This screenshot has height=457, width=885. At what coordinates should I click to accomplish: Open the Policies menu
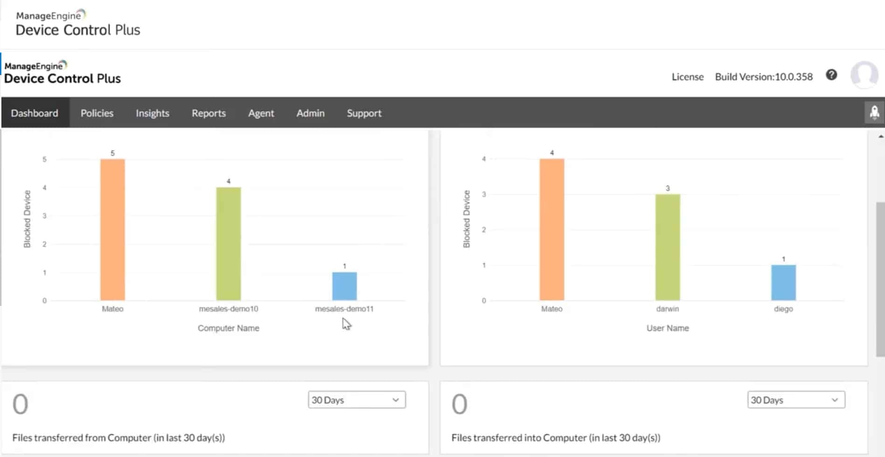(x=97, y=113)
